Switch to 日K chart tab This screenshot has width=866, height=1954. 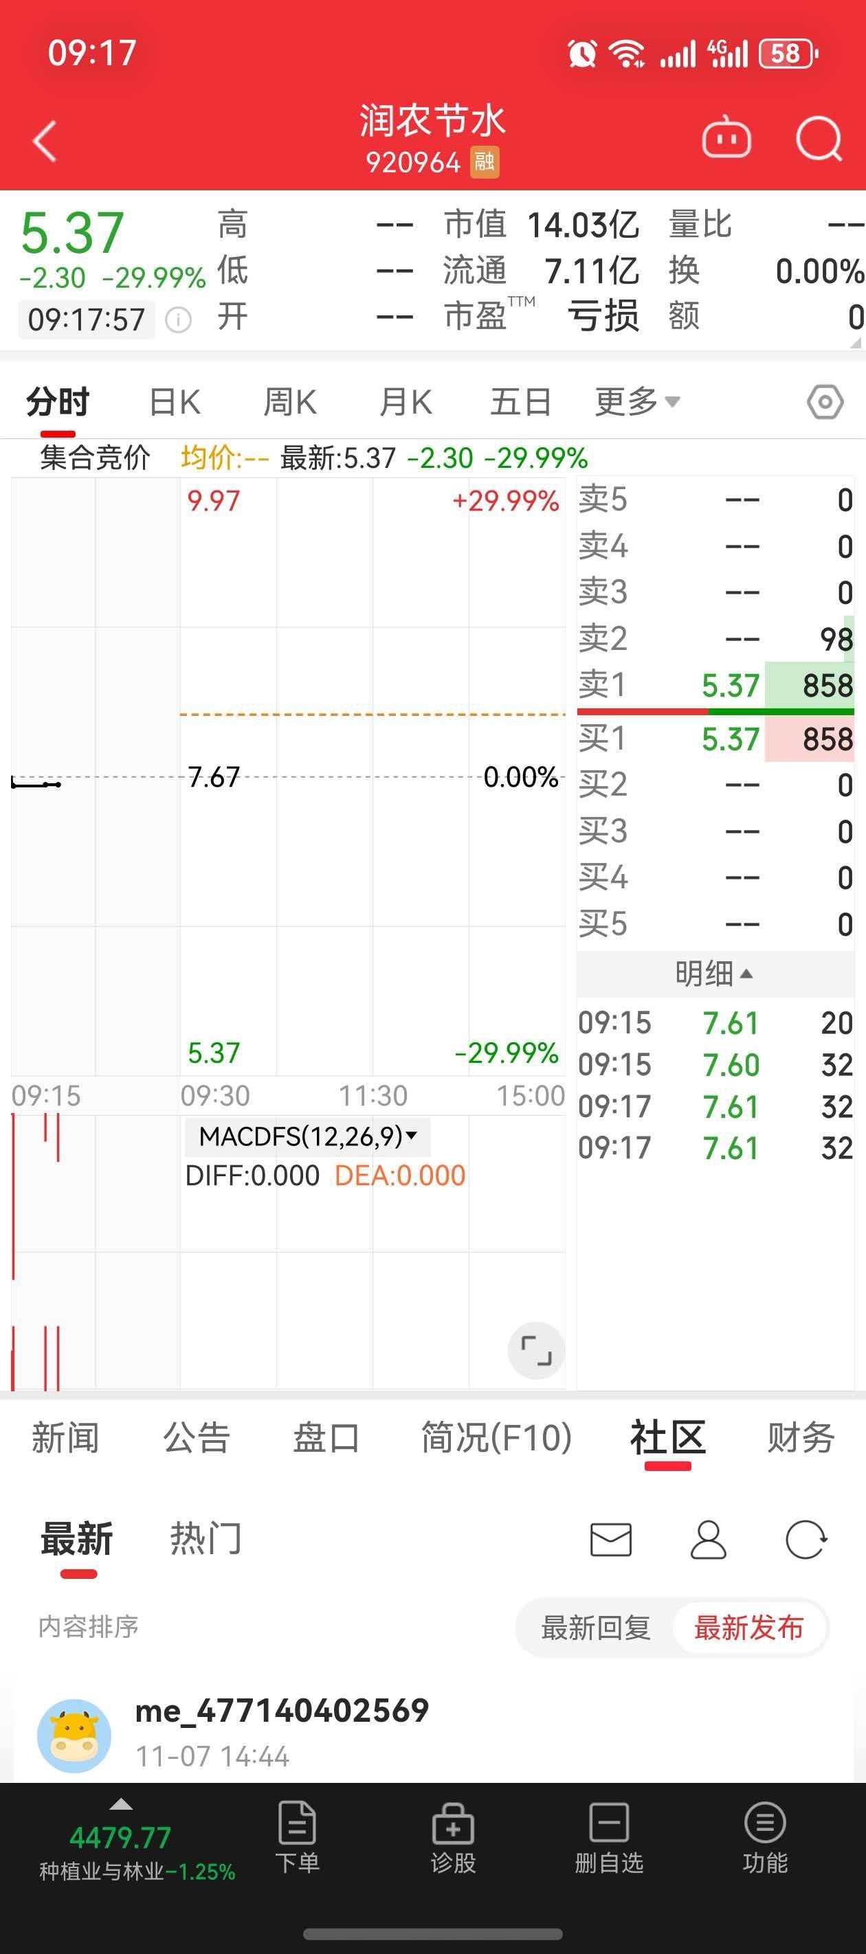[x=175, y=402]
